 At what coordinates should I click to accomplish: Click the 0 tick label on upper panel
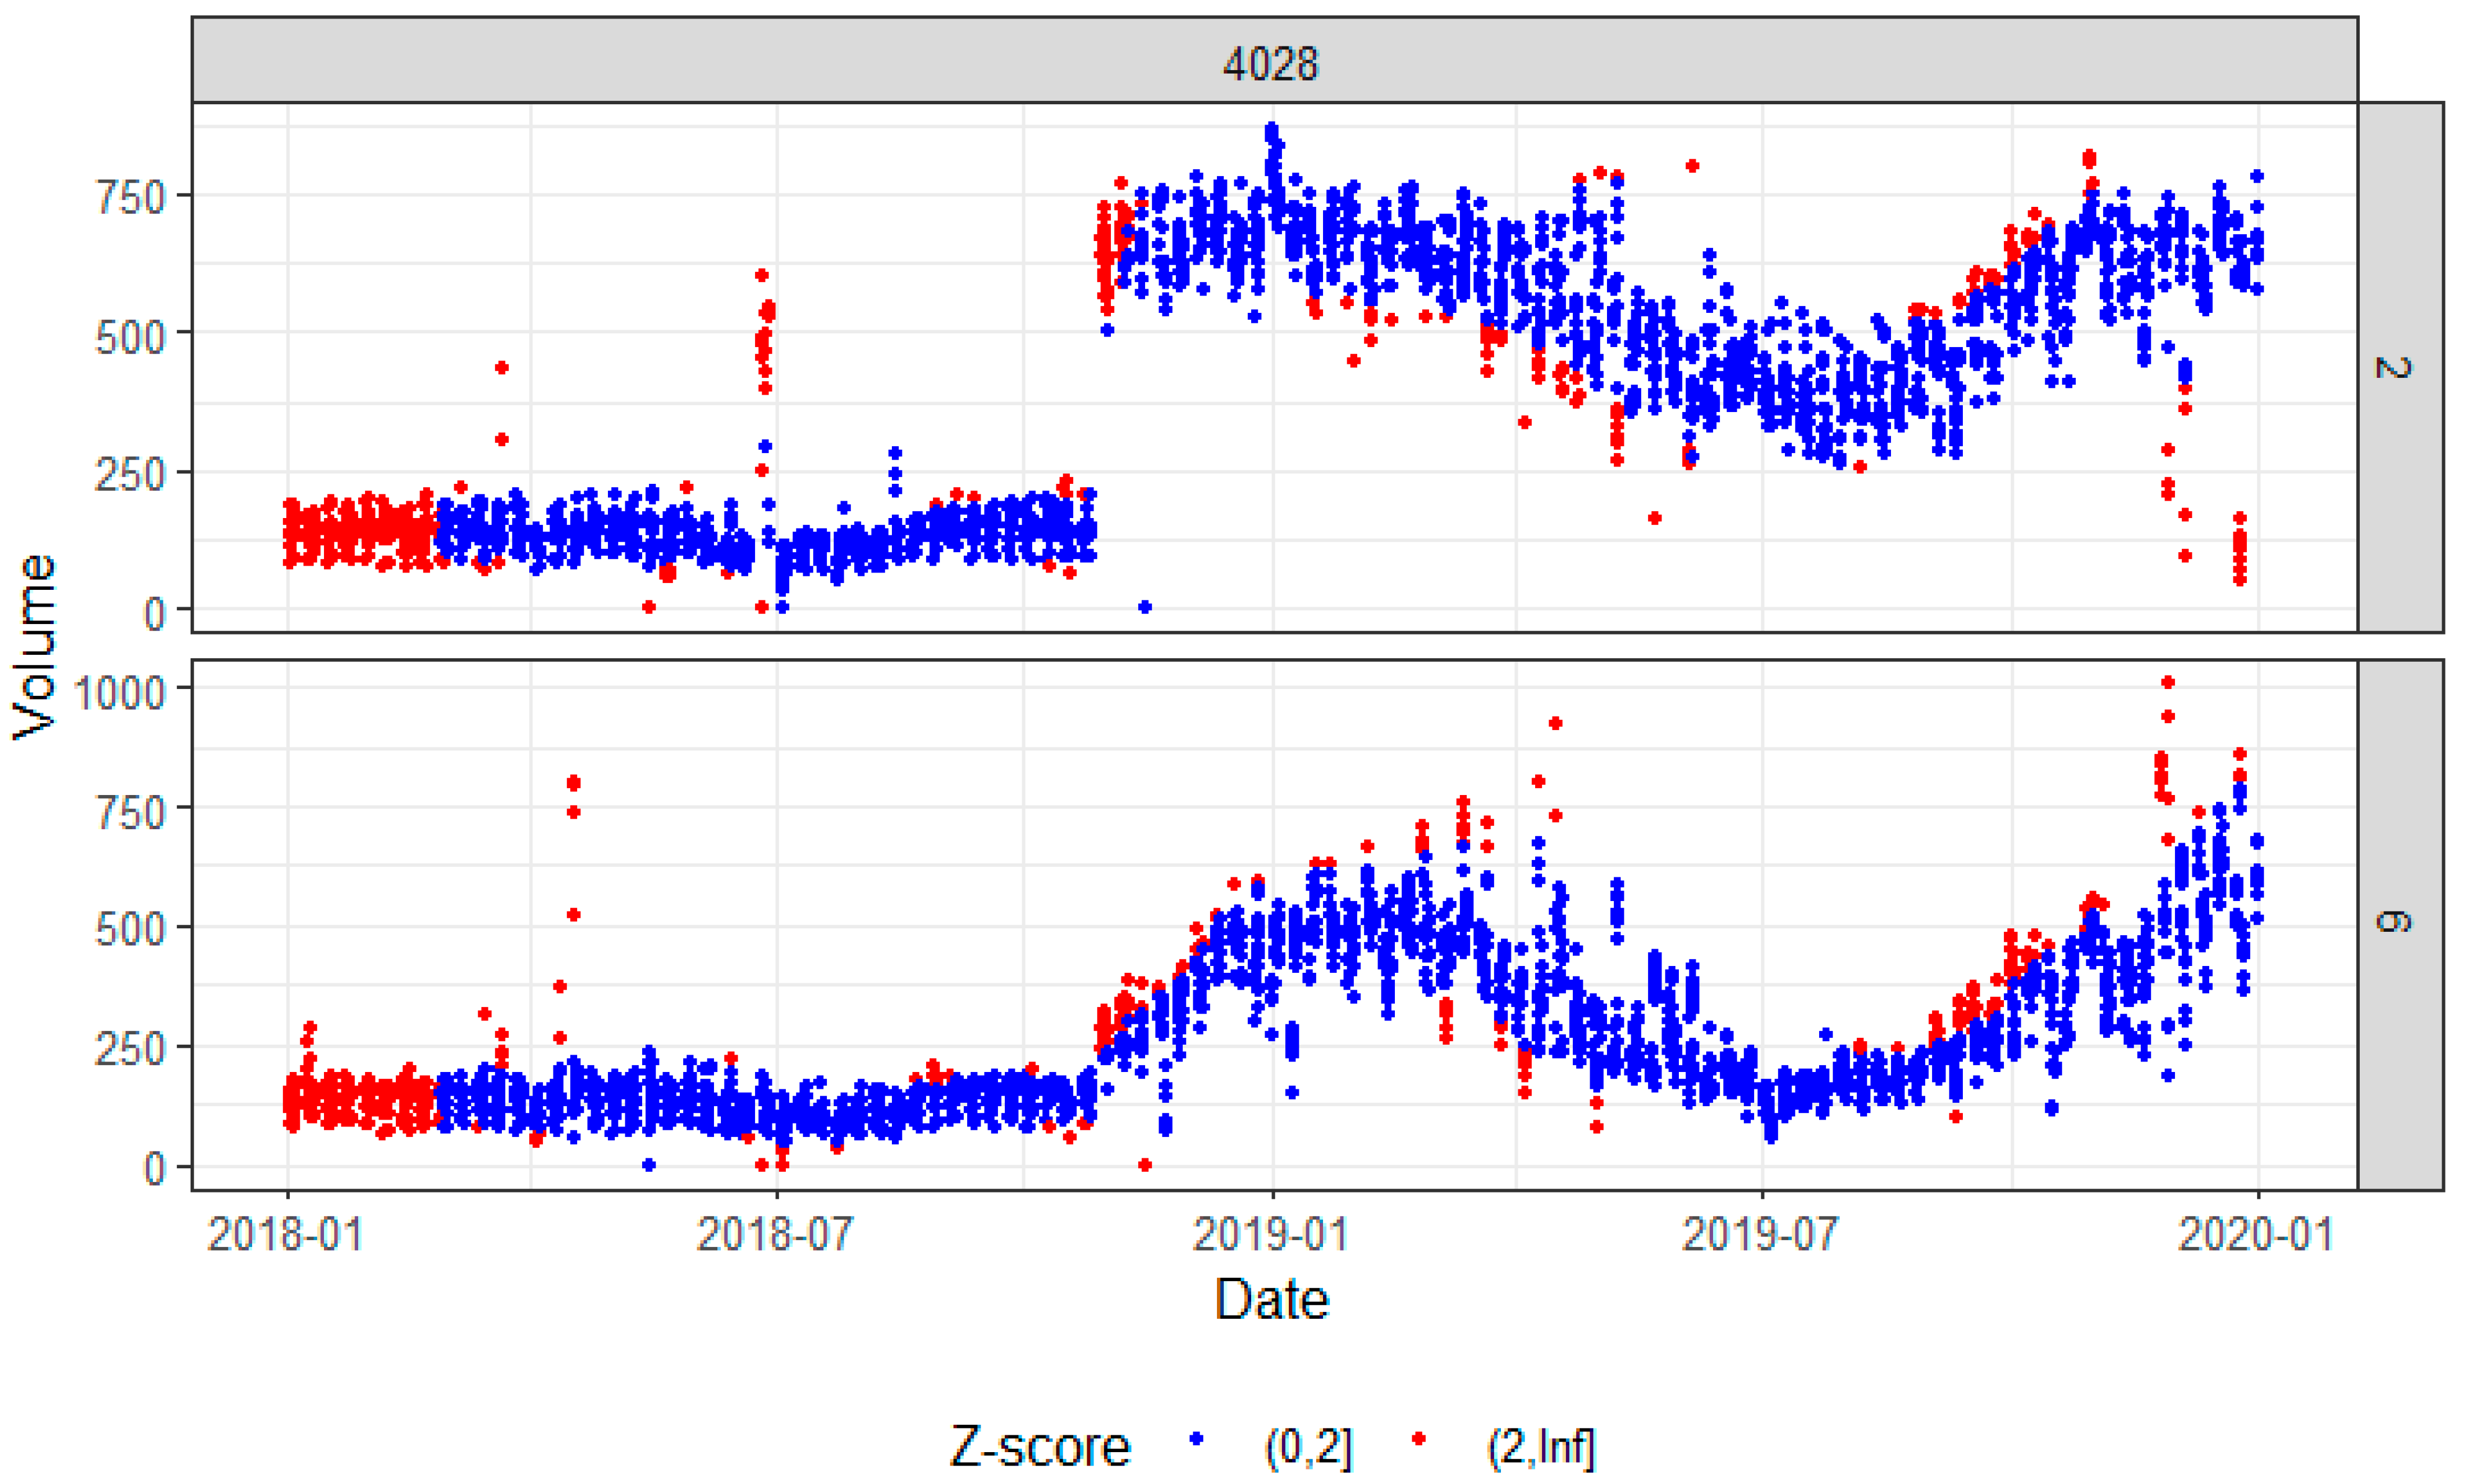coord(154,613)
